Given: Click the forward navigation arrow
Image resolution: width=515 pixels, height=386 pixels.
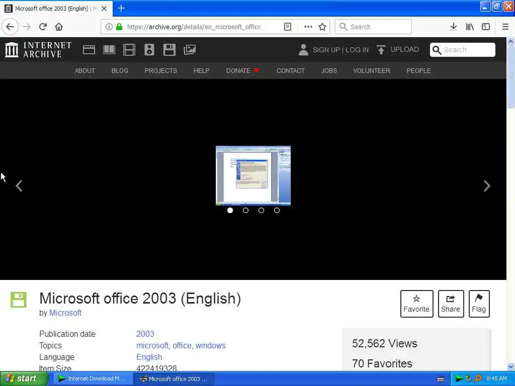Looking at the screenshot, I should click(27, 27).
